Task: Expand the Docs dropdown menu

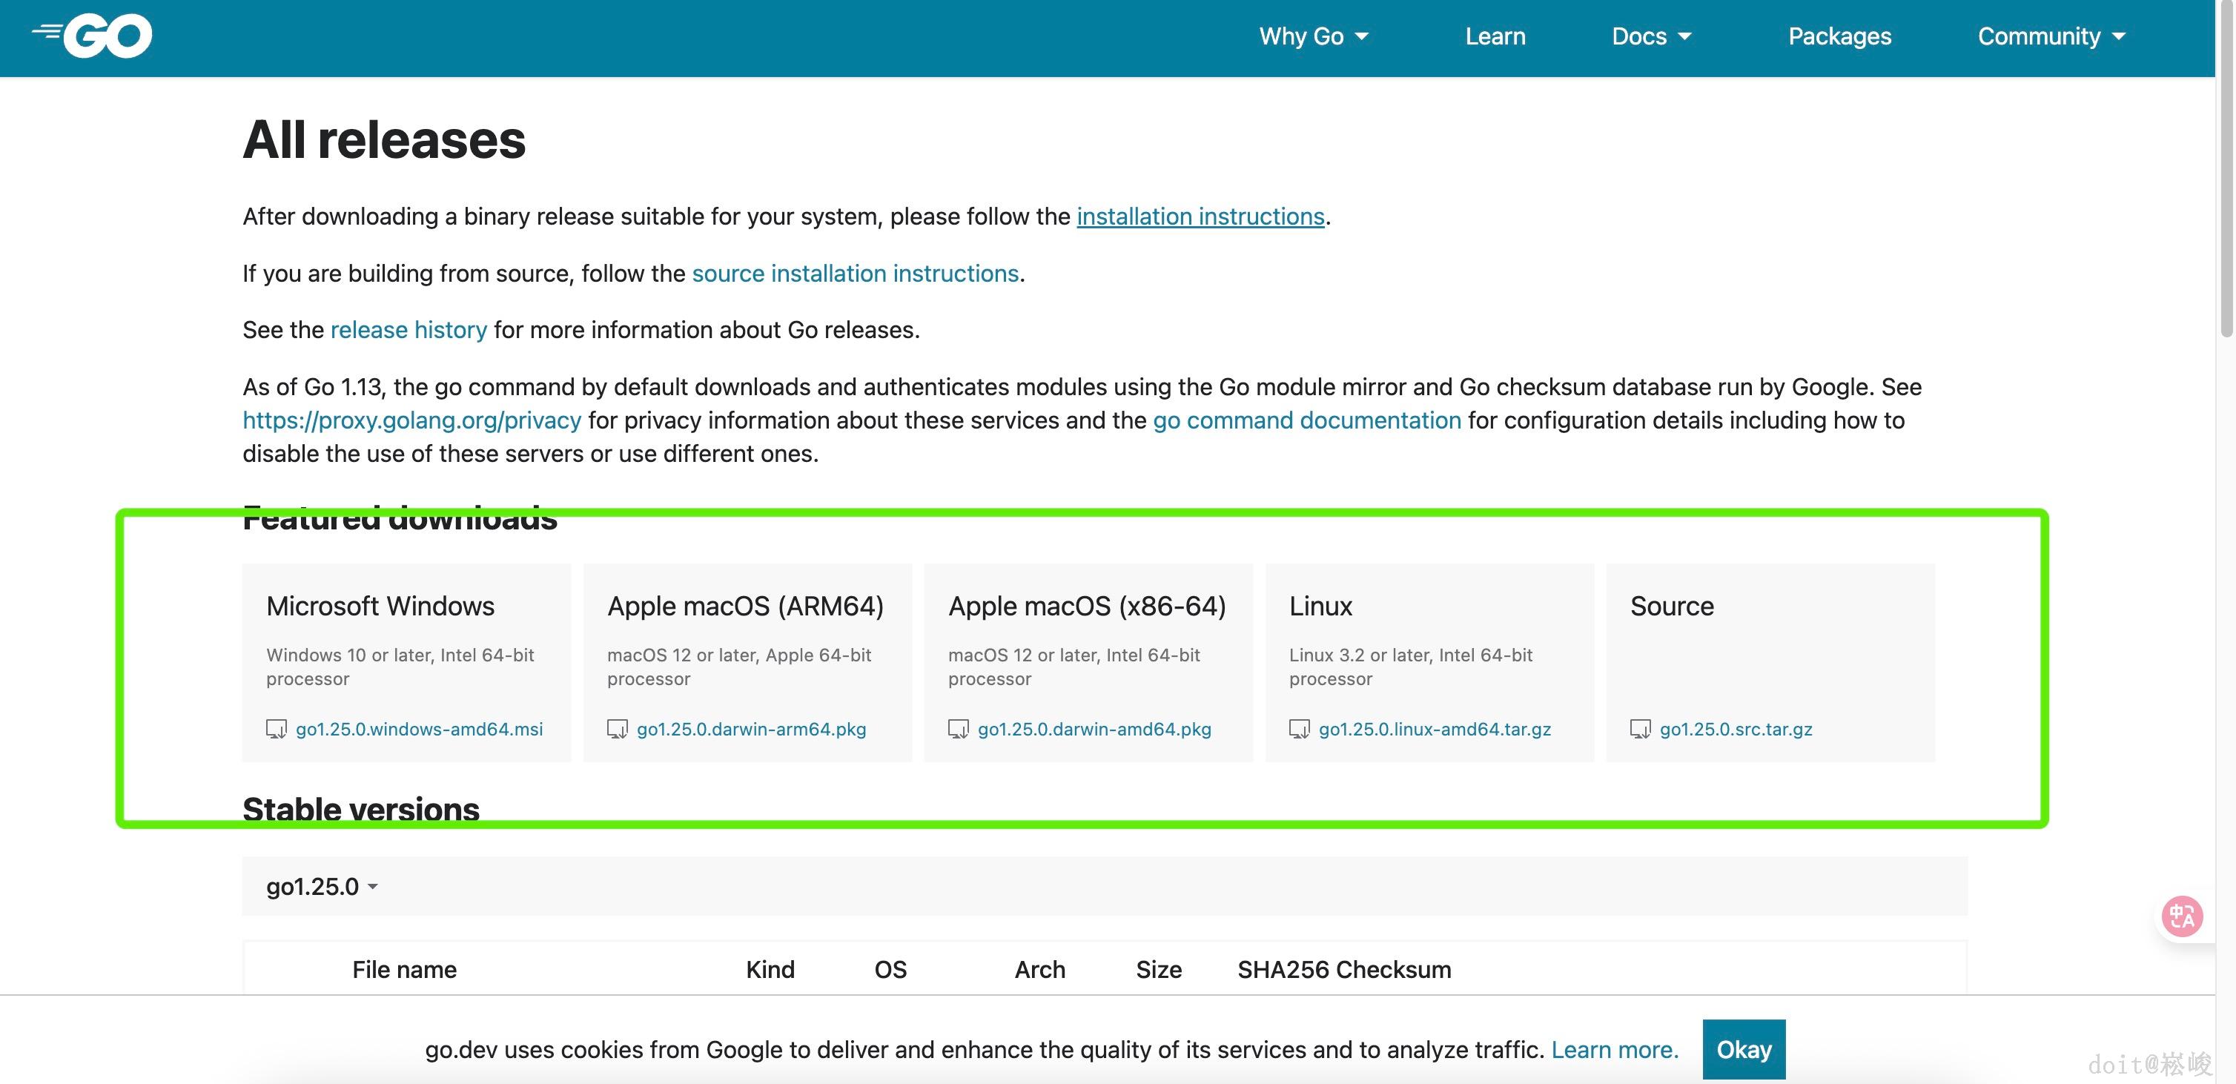Action: tap(1651, 36)
